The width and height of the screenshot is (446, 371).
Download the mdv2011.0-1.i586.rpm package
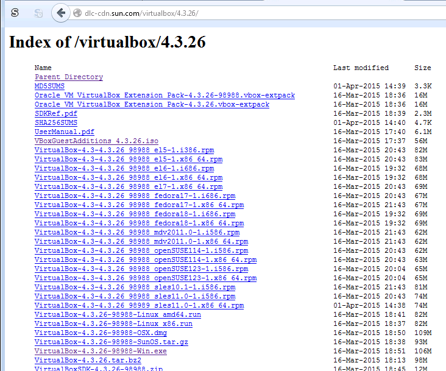tap(137, 232)
